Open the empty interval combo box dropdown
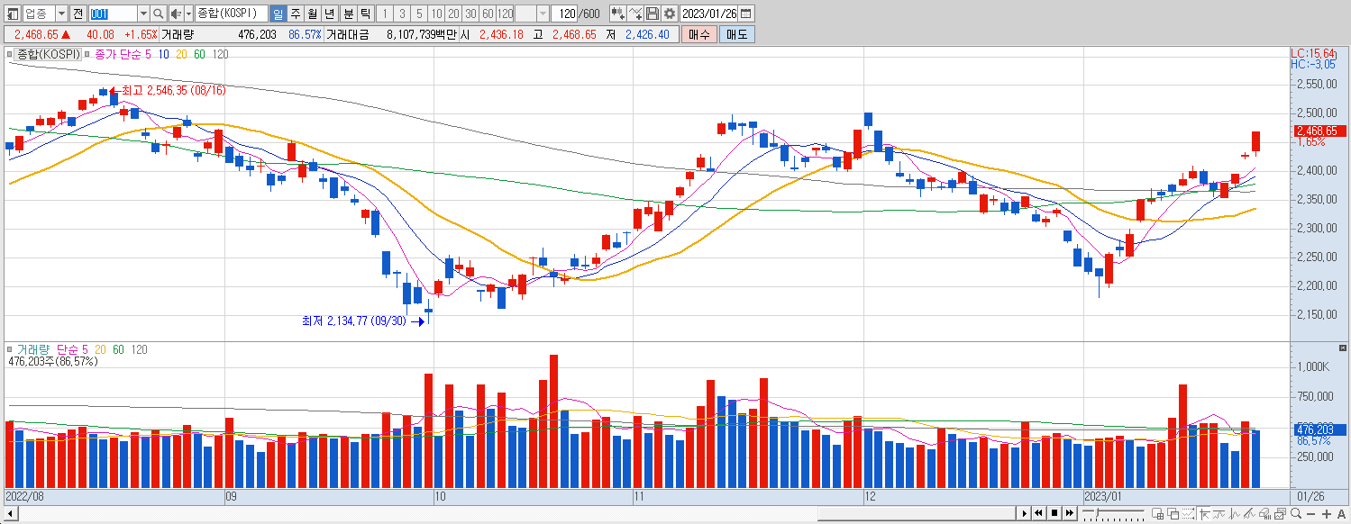 543,14
